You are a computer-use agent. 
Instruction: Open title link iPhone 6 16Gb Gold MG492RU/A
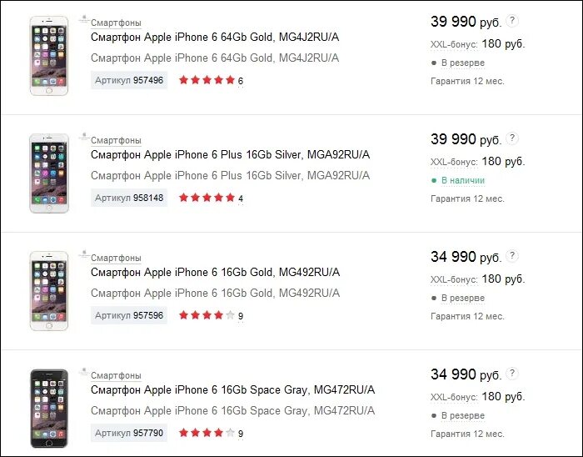[x=215, y=273]
